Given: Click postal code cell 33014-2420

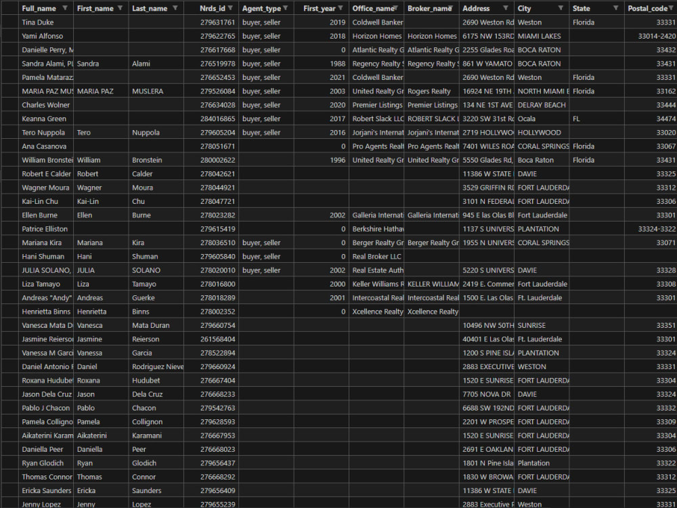Looking at the screenshot, I should point(651,37).
